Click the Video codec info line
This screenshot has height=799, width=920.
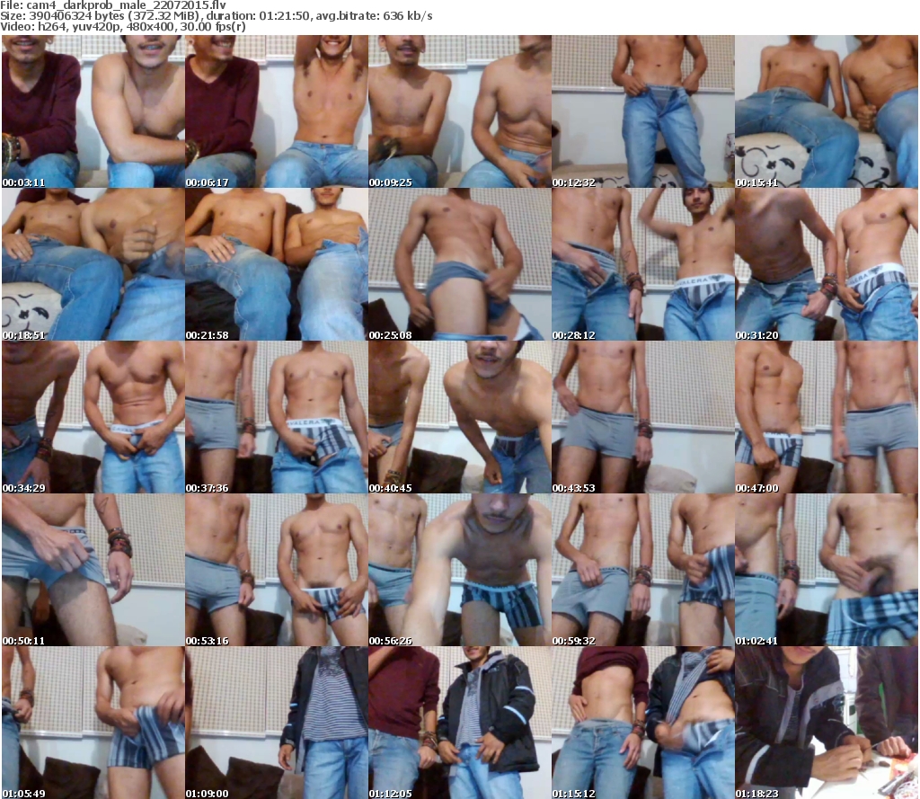point(122,26)
